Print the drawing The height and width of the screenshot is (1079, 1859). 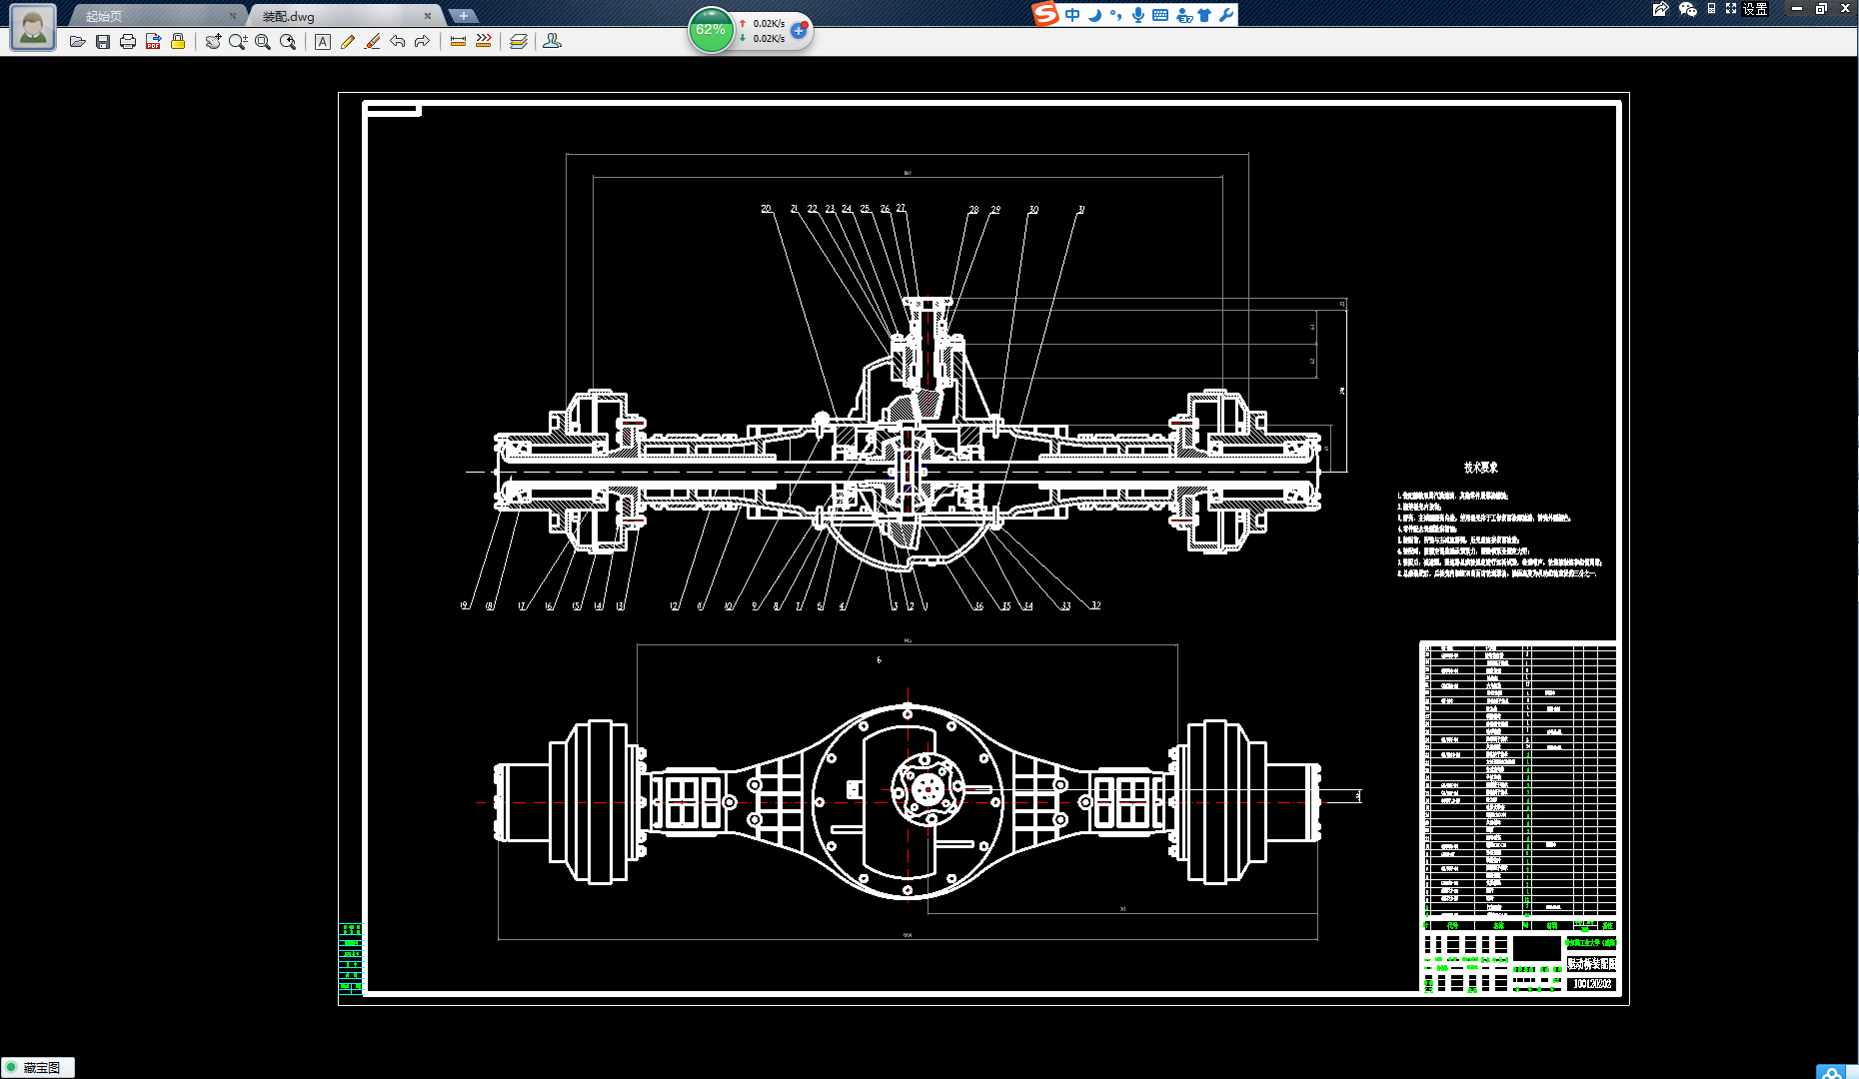point(128,42)
